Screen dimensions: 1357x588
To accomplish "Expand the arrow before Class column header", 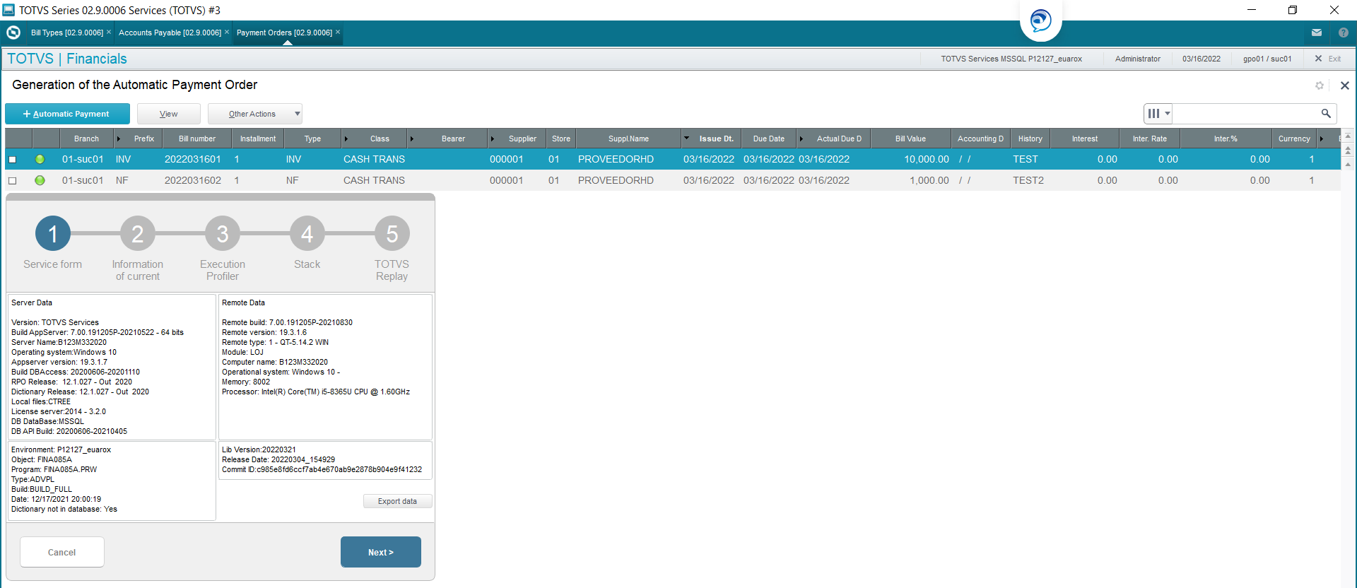I will 346,139.
